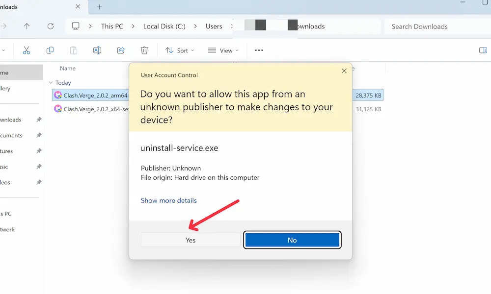The width and height of the screenshot is (491, 294).
Task: Click the Search Downloads field
Action: [x=435, y=26]
